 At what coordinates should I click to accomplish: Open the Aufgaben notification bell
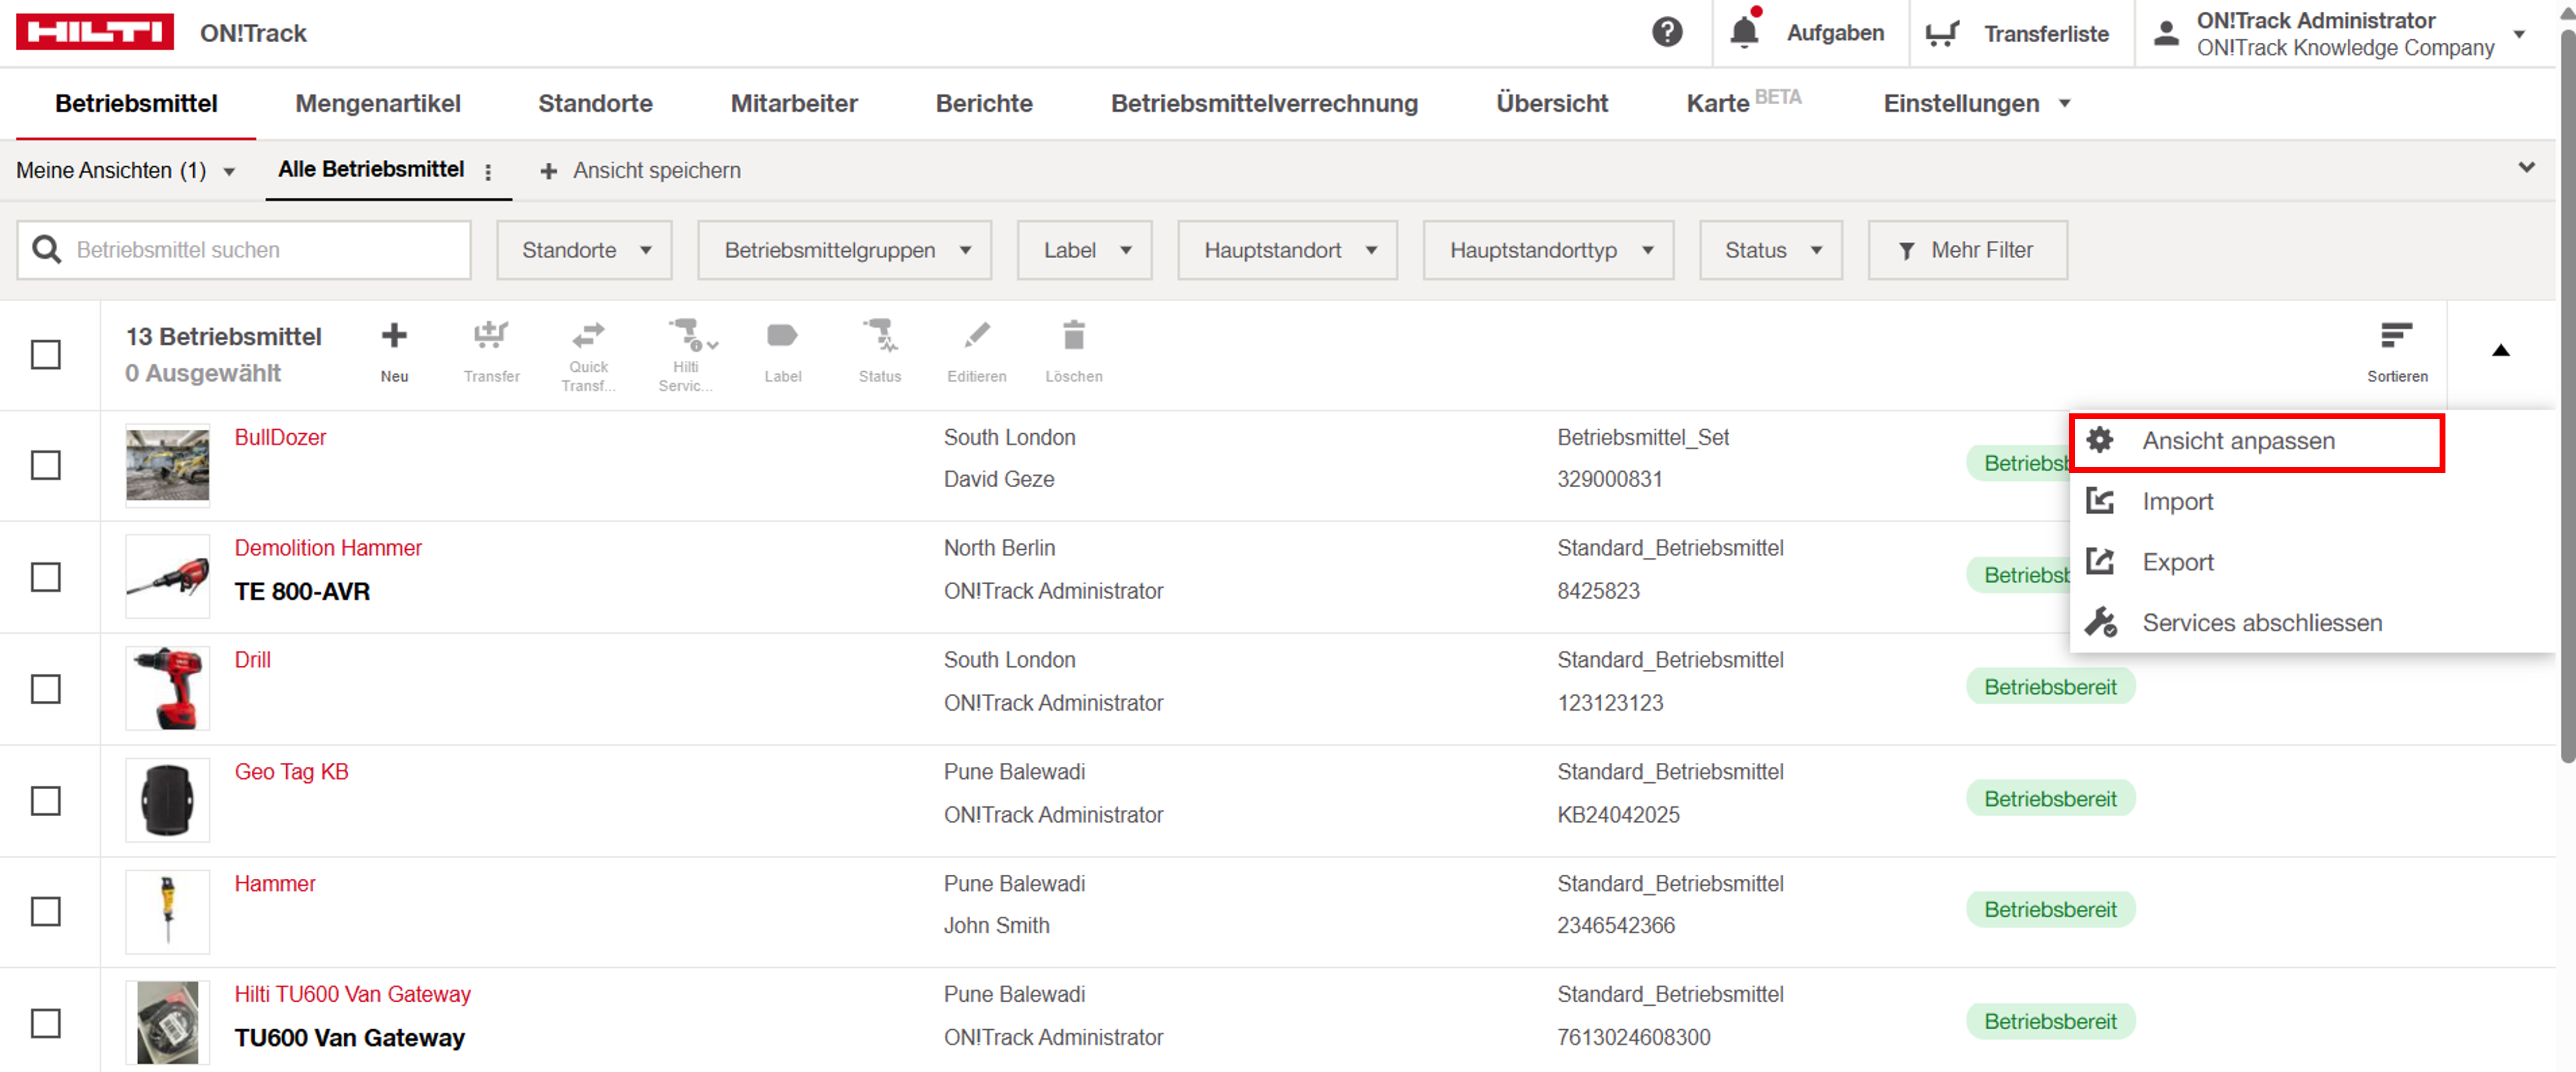coord(1744,30)
